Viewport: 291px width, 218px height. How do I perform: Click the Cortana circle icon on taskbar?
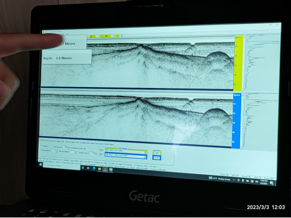pos(83,168)
